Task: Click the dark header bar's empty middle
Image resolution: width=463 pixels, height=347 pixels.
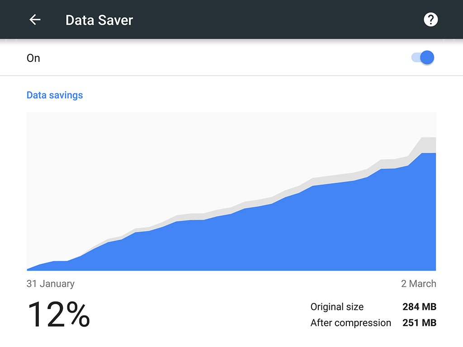Action: click(271, 20)
